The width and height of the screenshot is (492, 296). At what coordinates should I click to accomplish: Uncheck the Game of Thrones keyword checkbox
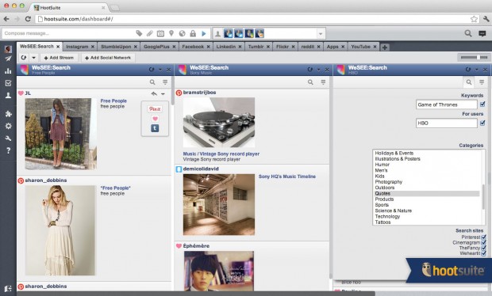tap(482, 104)
